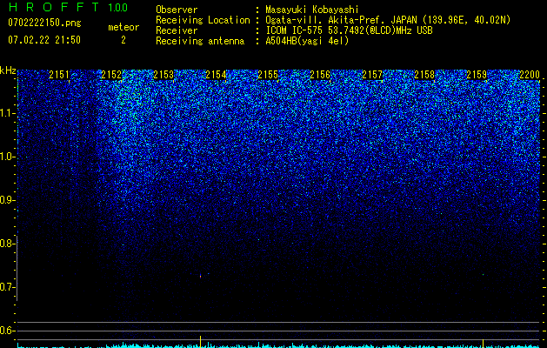Viewport: 547px width, 348px height.
Task: Click the Receiving Location label
Action: point(203,20)
